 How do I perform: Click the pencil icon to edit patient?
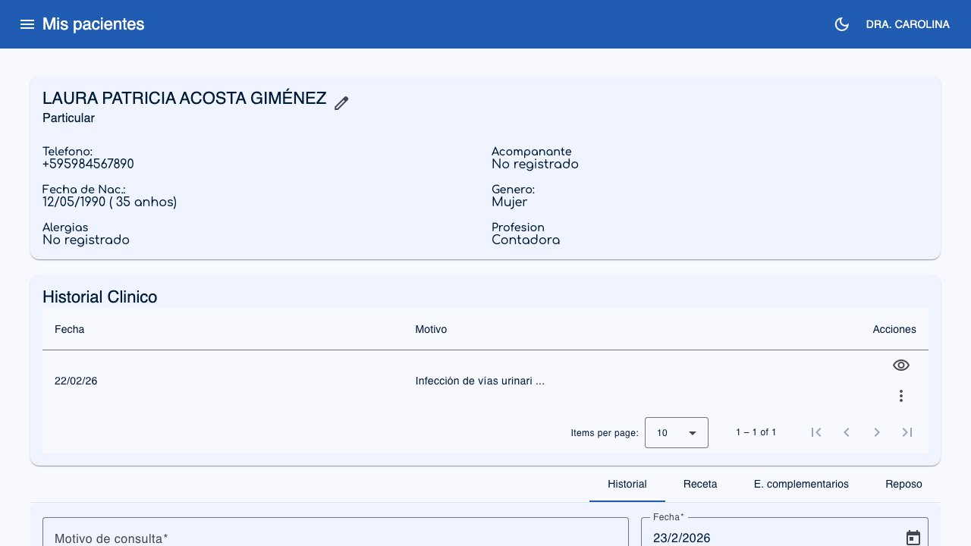click(x=341, y=103)
